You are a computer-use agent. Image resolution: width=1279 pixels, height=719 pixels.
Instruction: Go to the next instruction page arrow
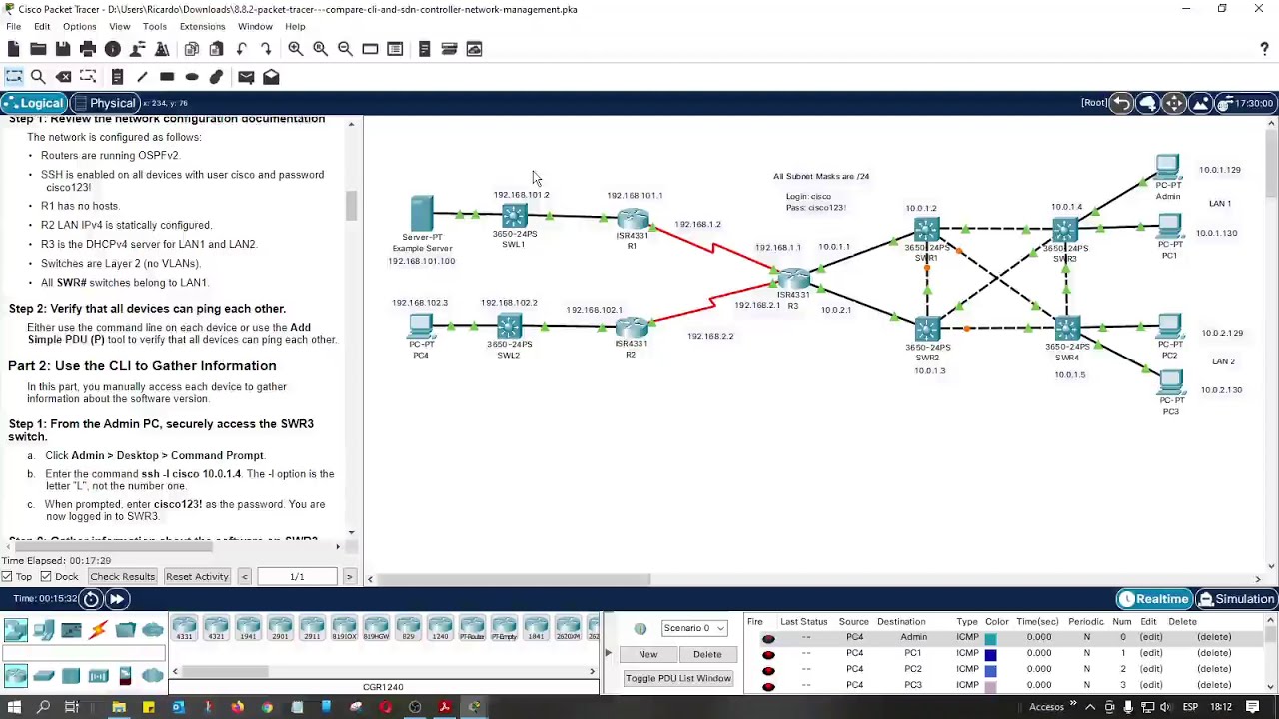pos(349,577)
